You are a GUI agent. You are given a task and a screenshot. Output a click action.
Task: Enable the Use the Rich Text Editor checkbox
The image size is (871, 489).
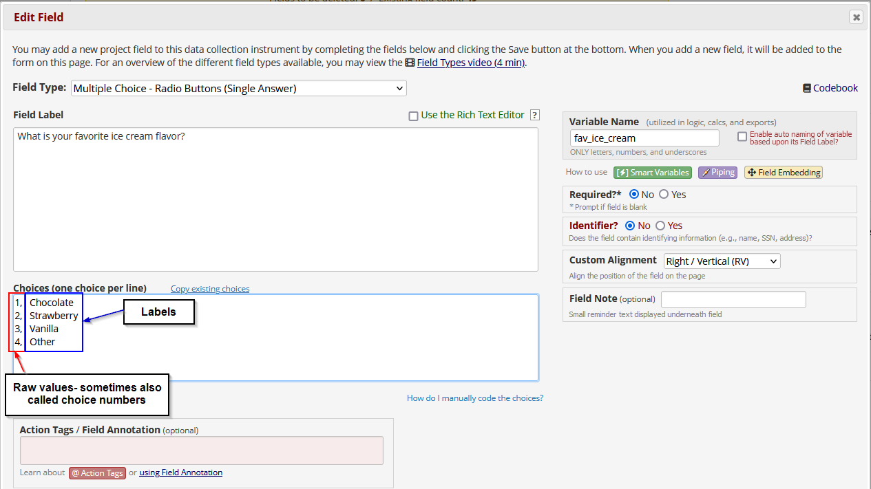tap(413, 116)
